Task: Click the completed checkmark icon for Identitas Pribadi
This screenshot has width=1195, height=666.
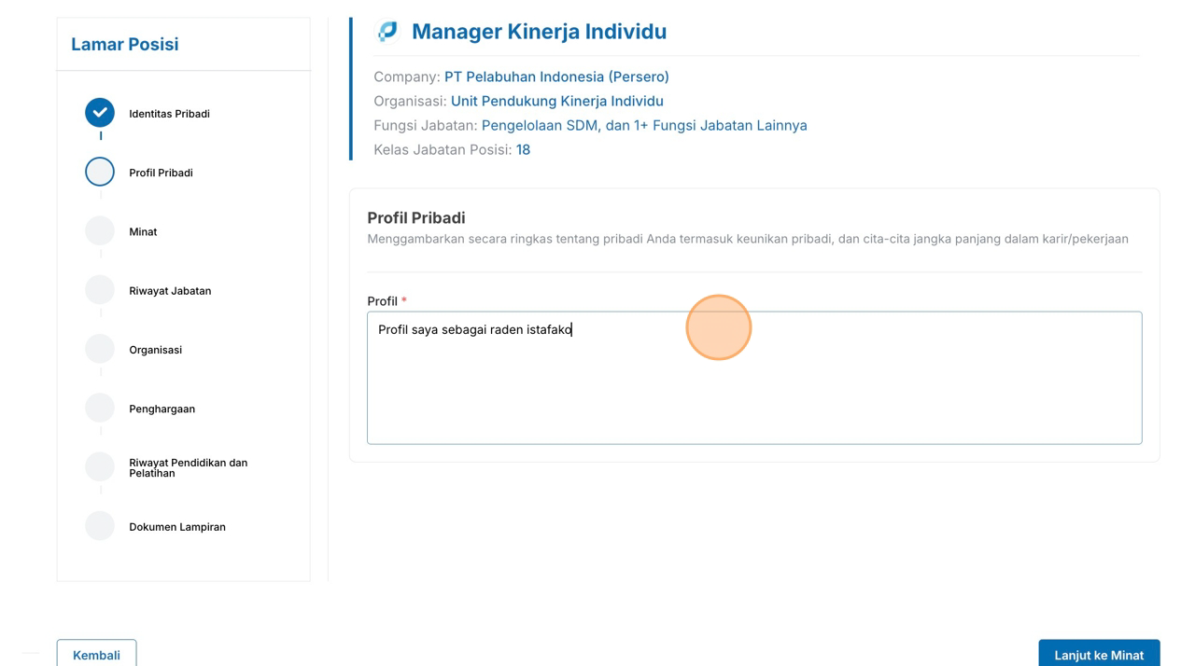Action: point(100,113)
